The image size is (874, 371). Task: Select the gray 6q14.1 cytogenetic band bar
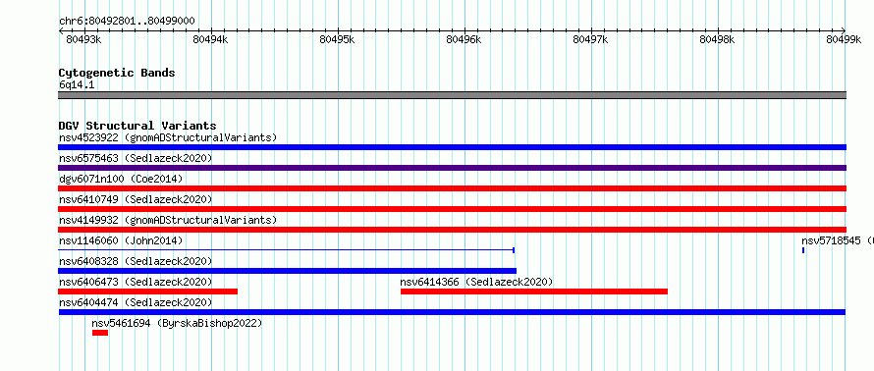click(x=452, y=95)
